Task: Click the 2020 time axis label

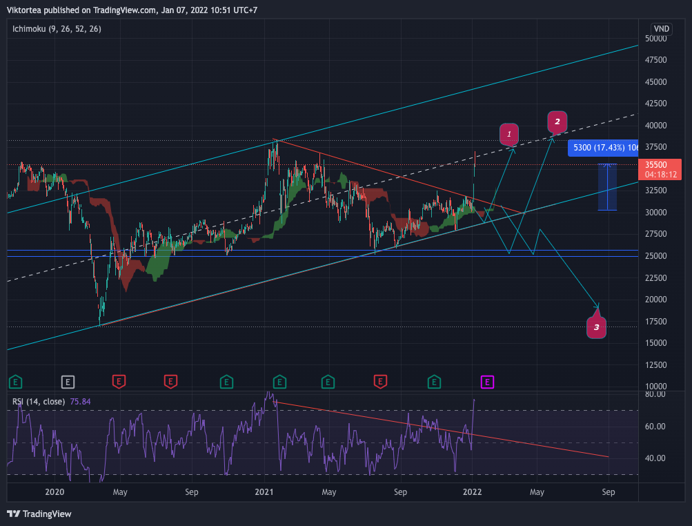Action: click(x=55, y=492)
